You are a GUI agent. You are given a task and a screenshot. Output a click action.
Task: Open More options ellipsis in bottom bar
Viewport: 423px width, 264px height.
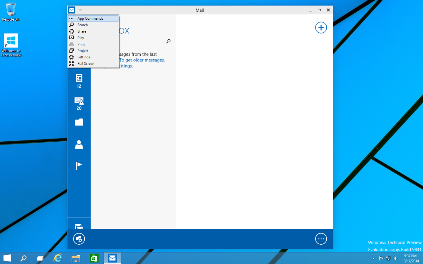click(x=321, y=239)
